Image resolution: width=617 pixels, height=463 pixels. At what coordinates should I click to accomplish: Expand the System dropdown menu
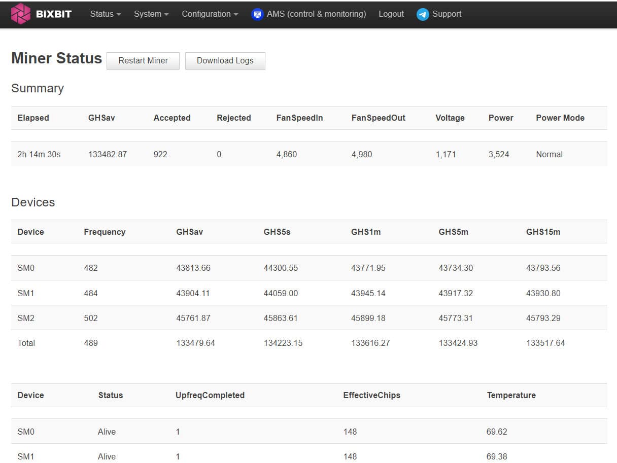pyautogui.click(x=151, y=14)
